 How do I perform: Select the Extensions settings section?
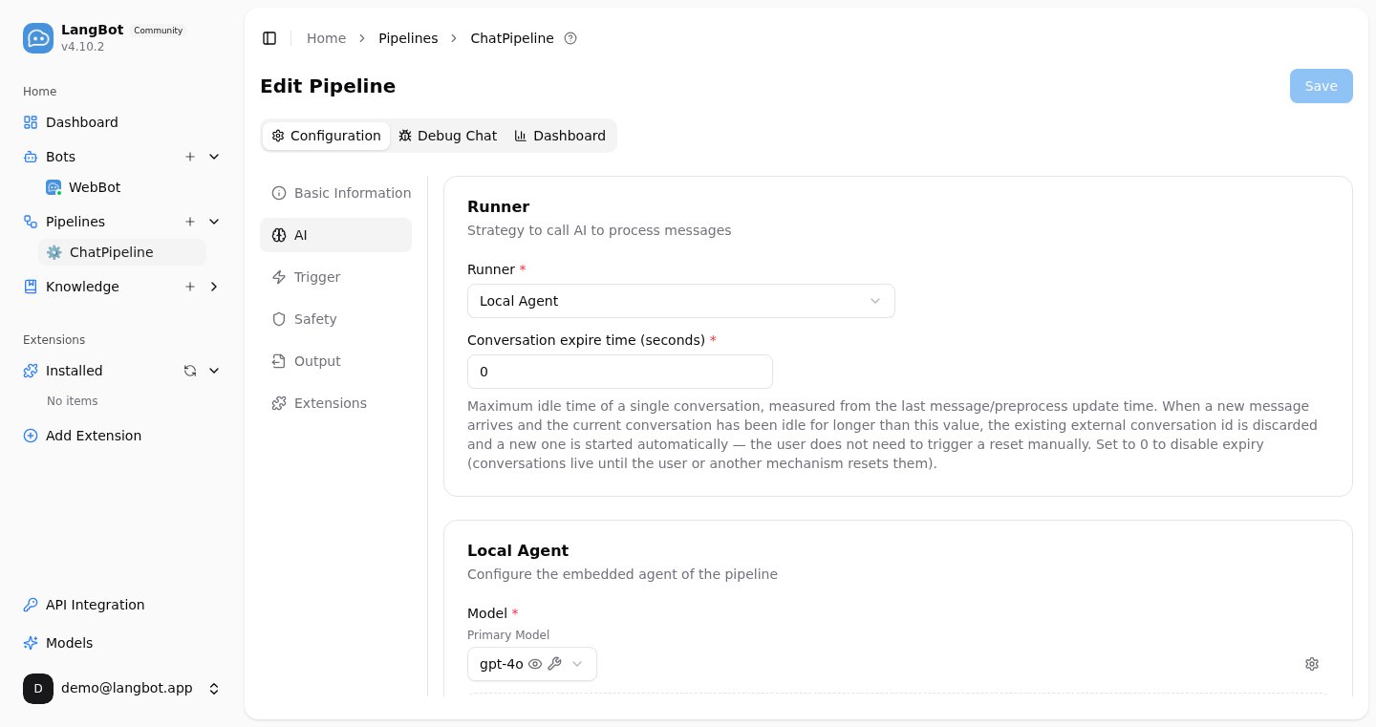coord(336,403)
